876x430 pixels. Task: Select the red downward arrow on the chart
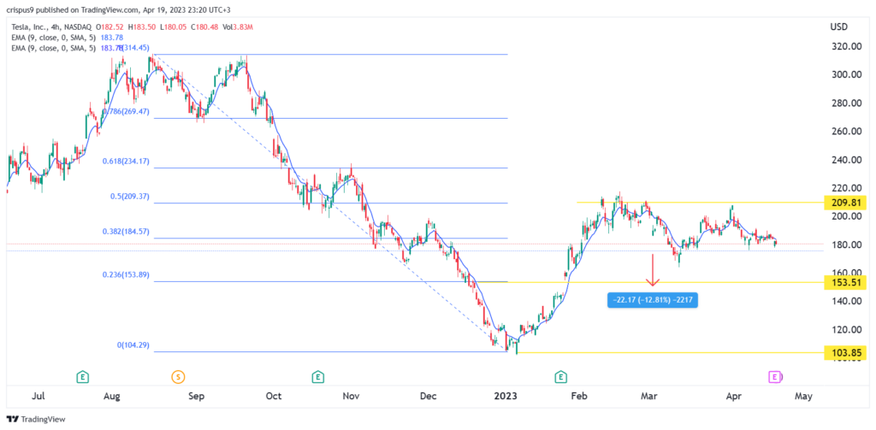click(x=652, y=270)
